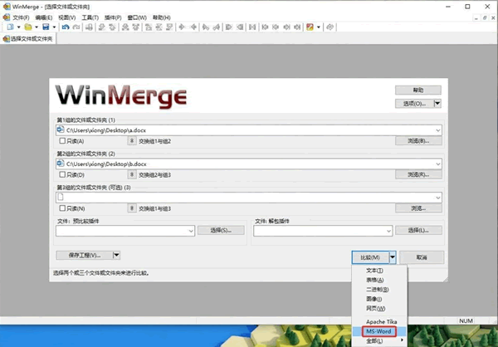The height and width of the screenshot is (347, 498).
Task: Click the Previous Conflict toolbar icon
Action: [136, 27]
